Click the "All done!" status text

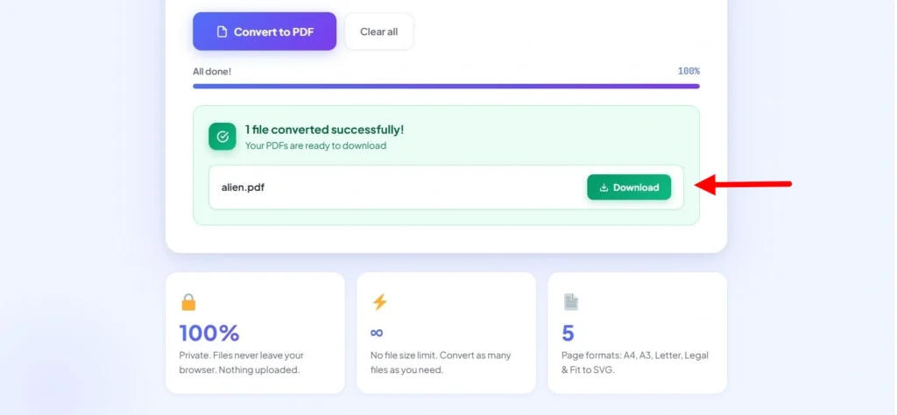pos(212,72)
